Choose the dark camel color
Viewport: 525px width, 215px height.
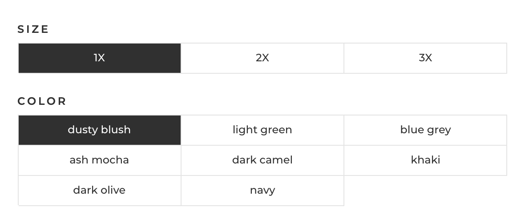pyautogui.click(x=262, y=160)
